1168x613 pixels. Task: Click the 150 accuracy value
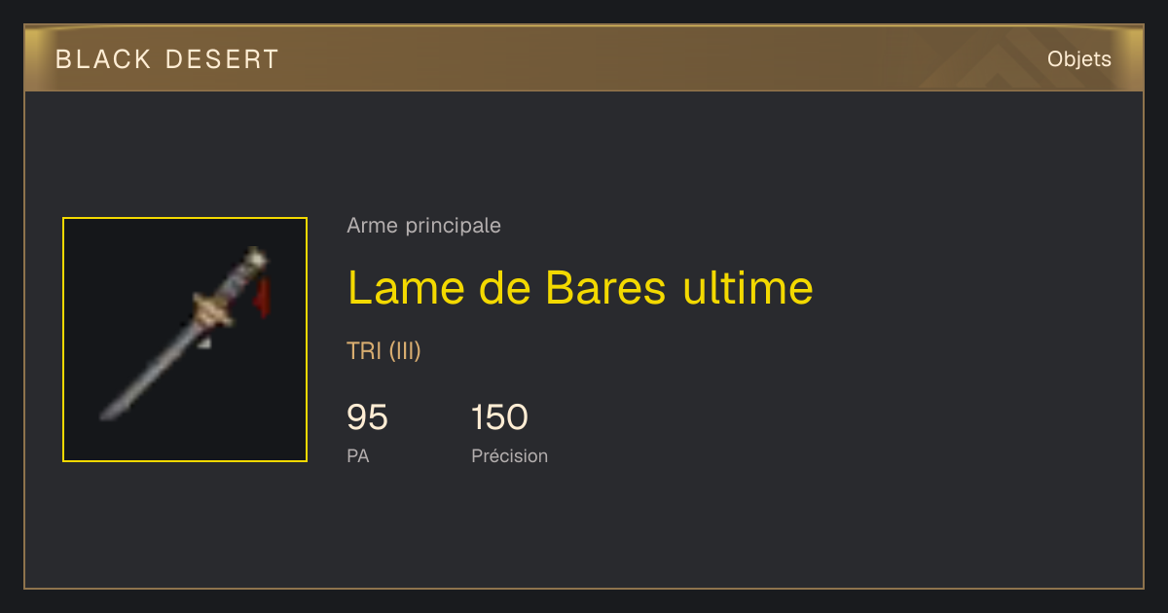[x=499, y=417]
